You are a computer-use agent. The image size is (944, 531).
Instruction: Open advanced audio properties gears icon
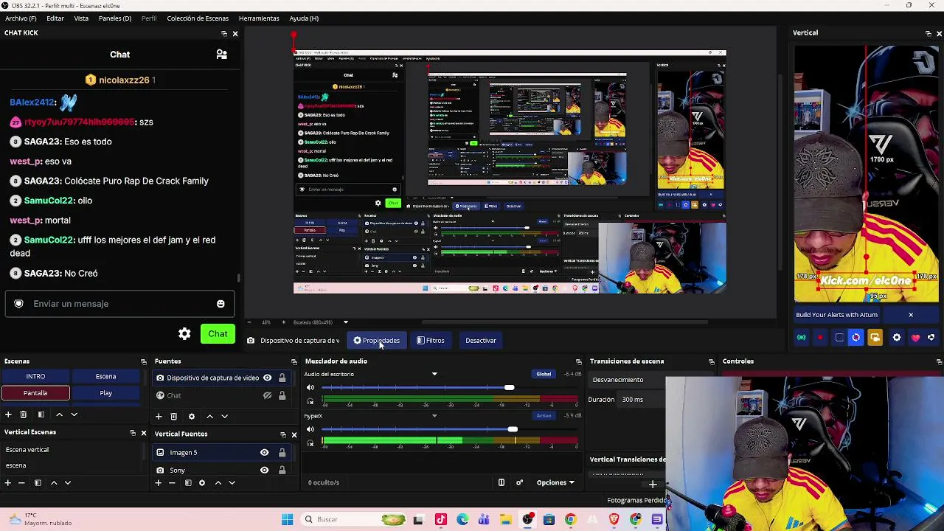click(519, 482)
